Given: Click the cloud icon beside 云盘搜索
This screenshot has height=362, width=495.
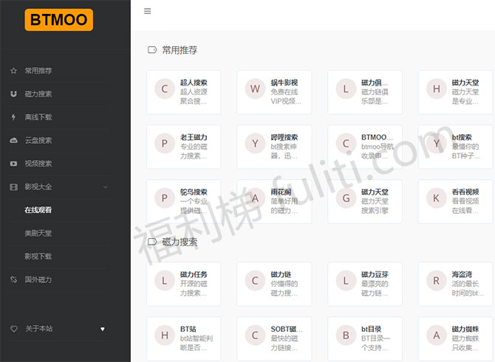Looking at the screenshot, I should click(13, 140).
